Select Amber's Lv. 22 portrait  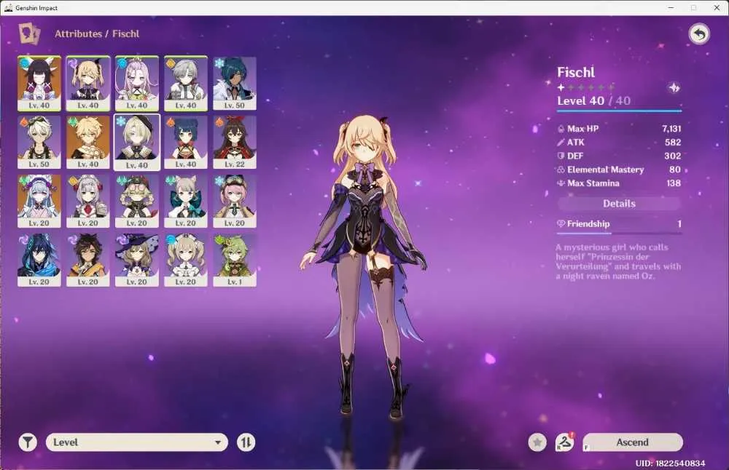pos(235,143)
